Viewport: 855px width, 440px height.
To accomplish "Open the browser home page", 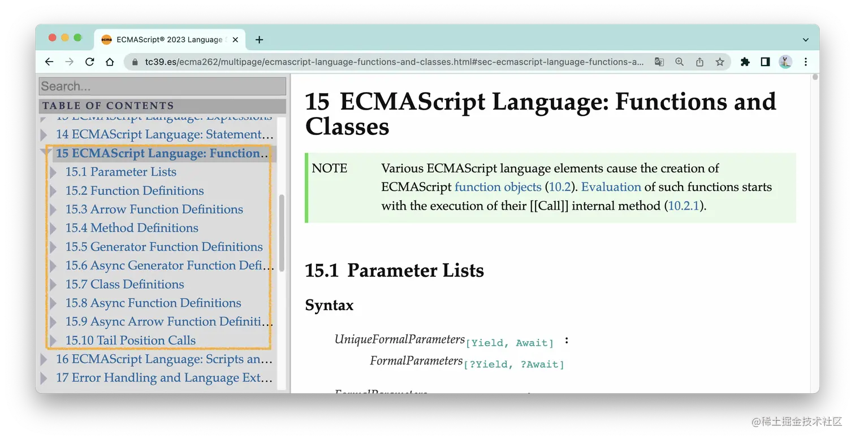I will [110, 62].
